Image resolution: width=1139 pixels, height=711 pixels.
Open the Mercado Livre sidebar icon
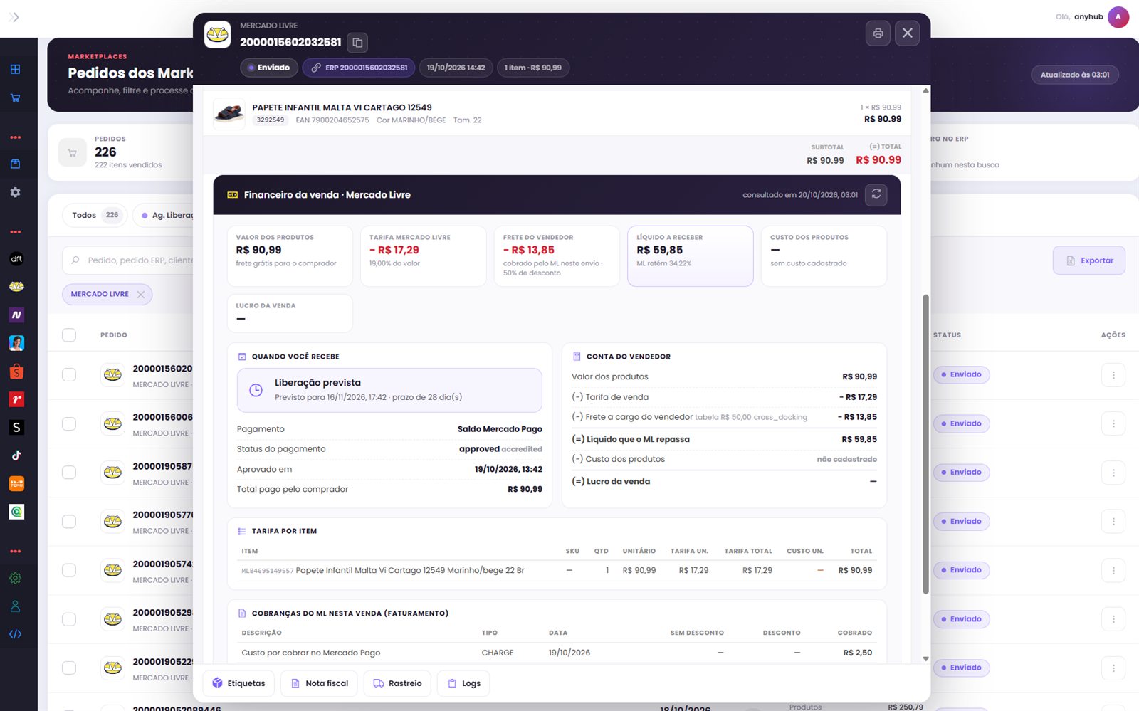16,286
